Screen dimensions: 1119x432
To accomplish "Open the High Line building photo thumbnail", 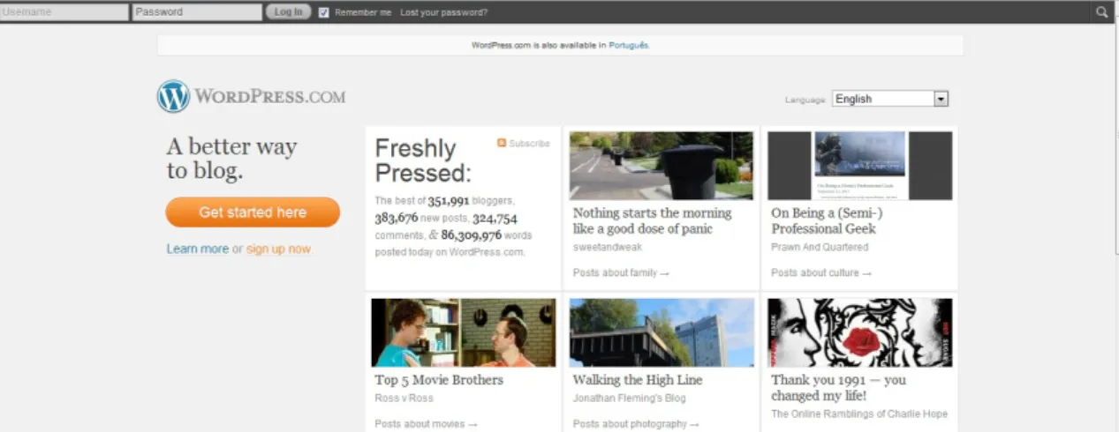I will coord(662,332).
